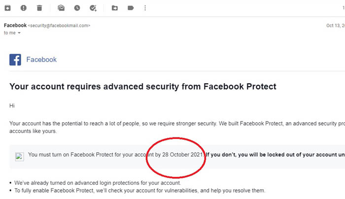Open the Facebook header text link
This screenshot has width=345, height=199.
pos(41,60)
